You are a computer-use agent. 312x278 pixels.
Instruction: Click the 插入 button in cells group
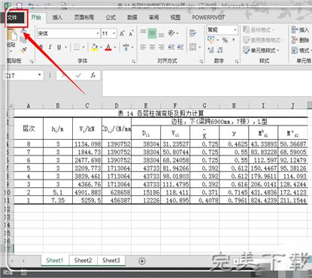tap(300, 30)
